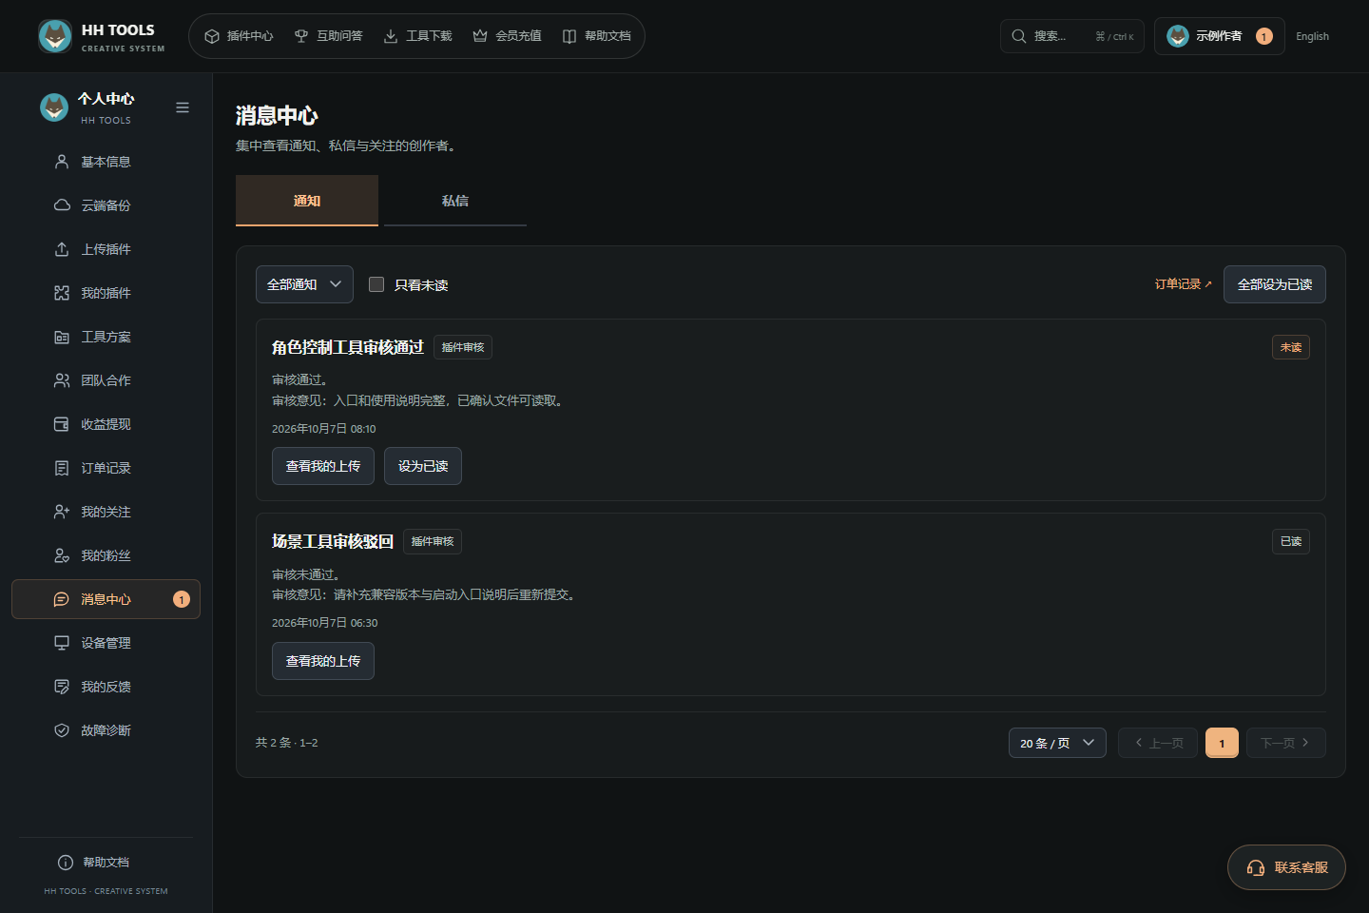Switch to the 通知 tab
The width and height of the screenshot is (1369, 913).
[x=307, y=201]
